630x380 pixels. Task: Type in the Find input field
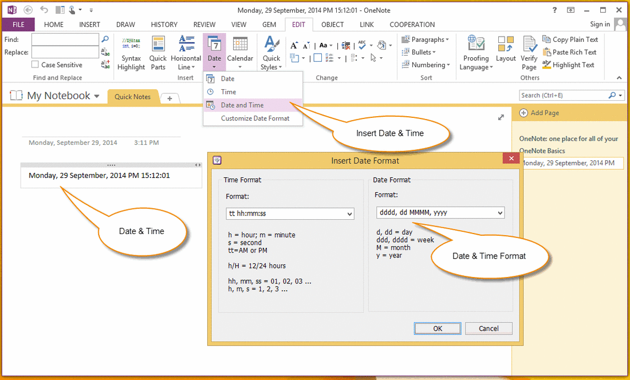65,39
